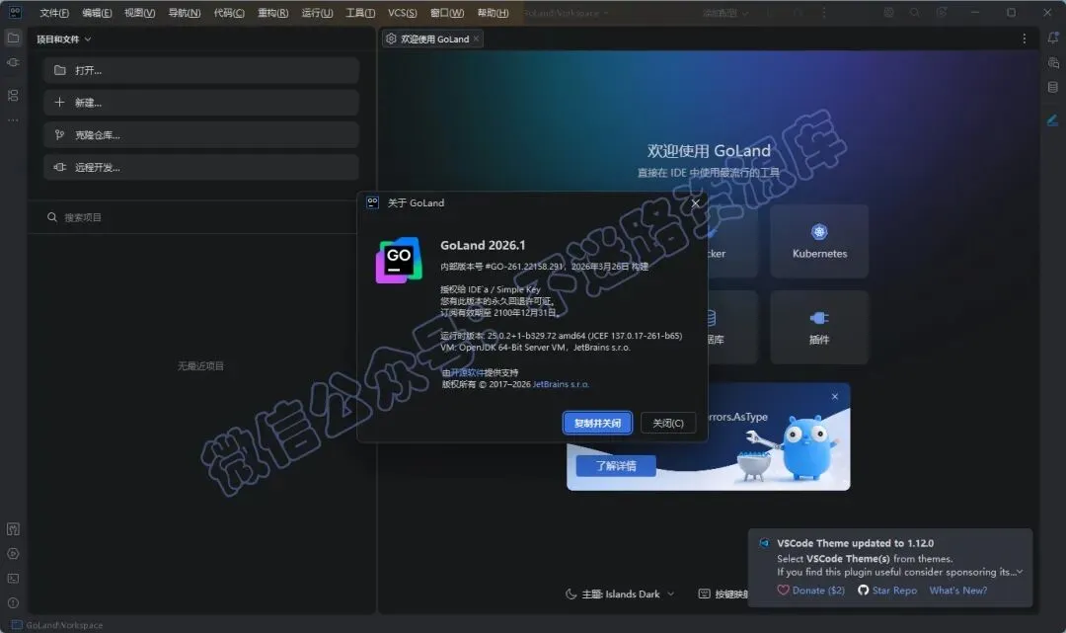This screenshot has height=633, width=1066.
Task: Click the VSCode Theme updated to 1.12.0 title
Action: (x=855, y=543)
